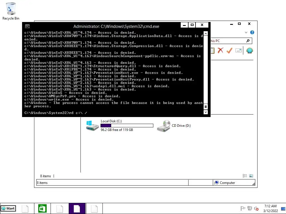This screenshot has height=214, width=286.
Task: Open the Recycle Bin desktop icon
Action: (11, 11)
